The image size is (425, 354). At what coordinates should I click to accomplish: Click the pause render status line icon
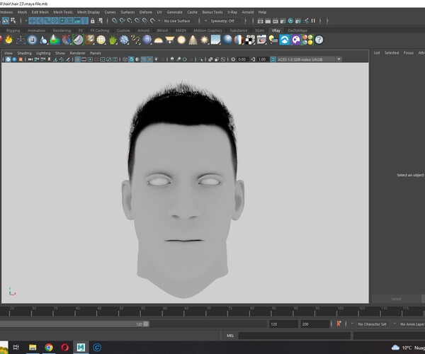click(x=313, y=21)
